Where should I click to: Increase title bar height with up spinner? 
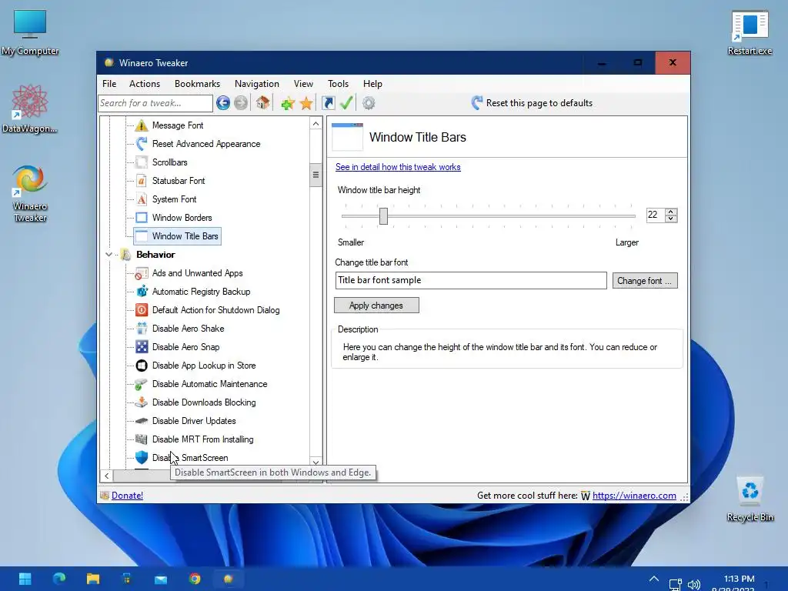point(671,212)
